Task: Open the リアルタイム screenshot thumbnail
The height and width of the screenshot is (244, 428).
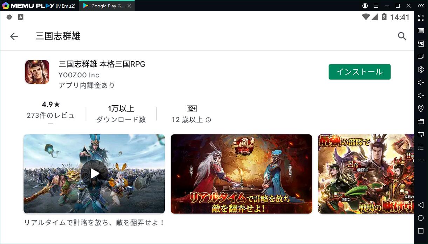Action: tap(241, 174)
